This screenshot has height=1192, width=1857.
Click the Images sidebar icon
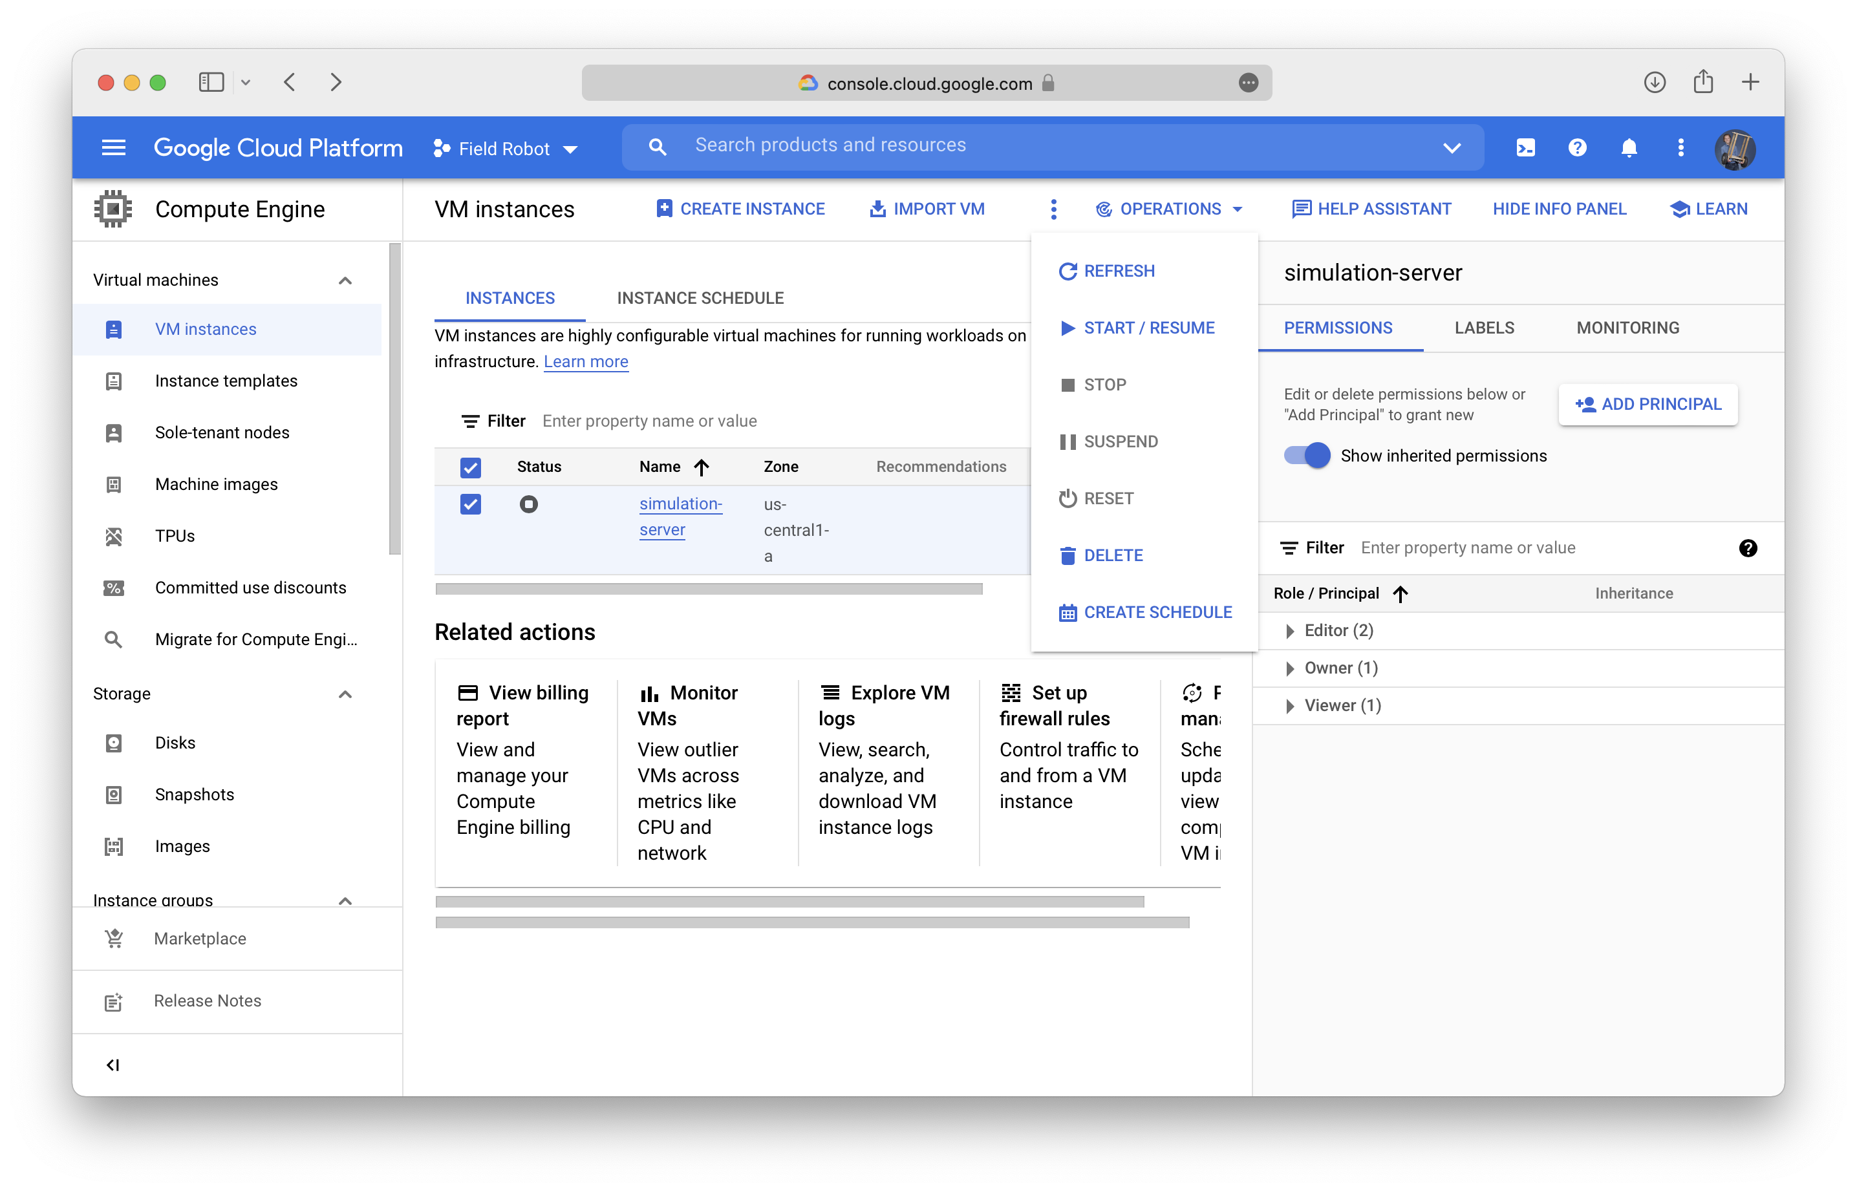pos(114,846)
